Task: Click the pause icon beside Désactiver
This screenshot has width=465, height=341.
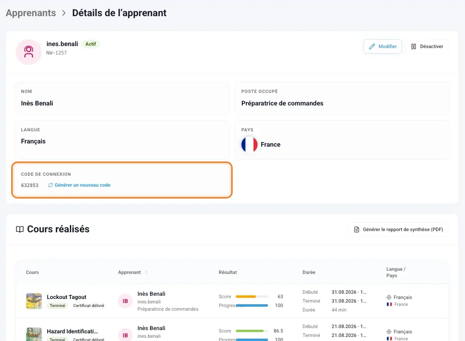Action: click(x=414, y=46)
